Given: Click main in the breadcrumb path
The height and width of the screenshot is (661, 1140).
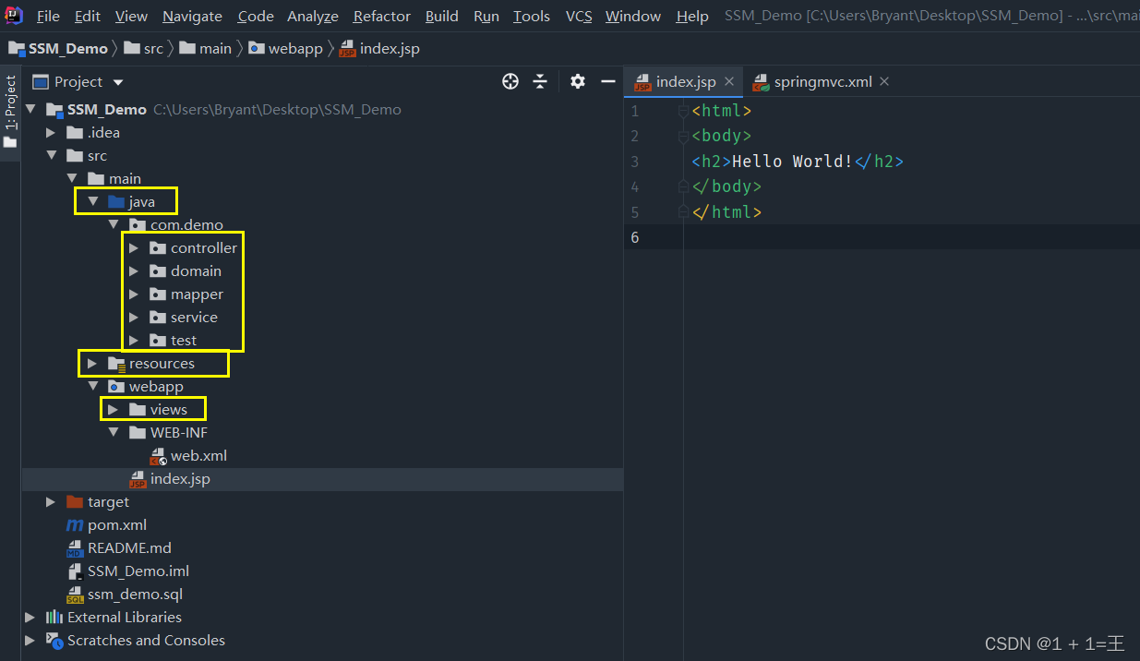Looking at the screenshot, I should tap(206, 49).
